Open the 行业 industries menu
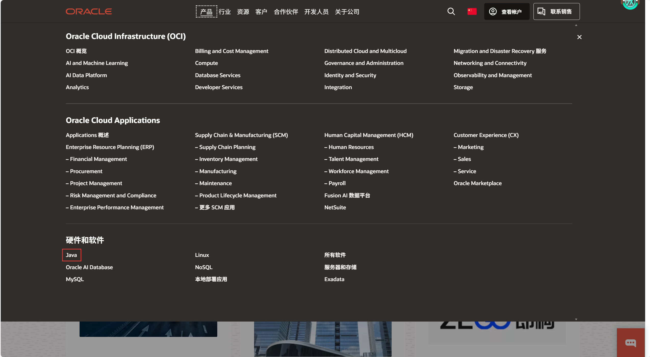The image size is (650, 357). coord(224,12)
